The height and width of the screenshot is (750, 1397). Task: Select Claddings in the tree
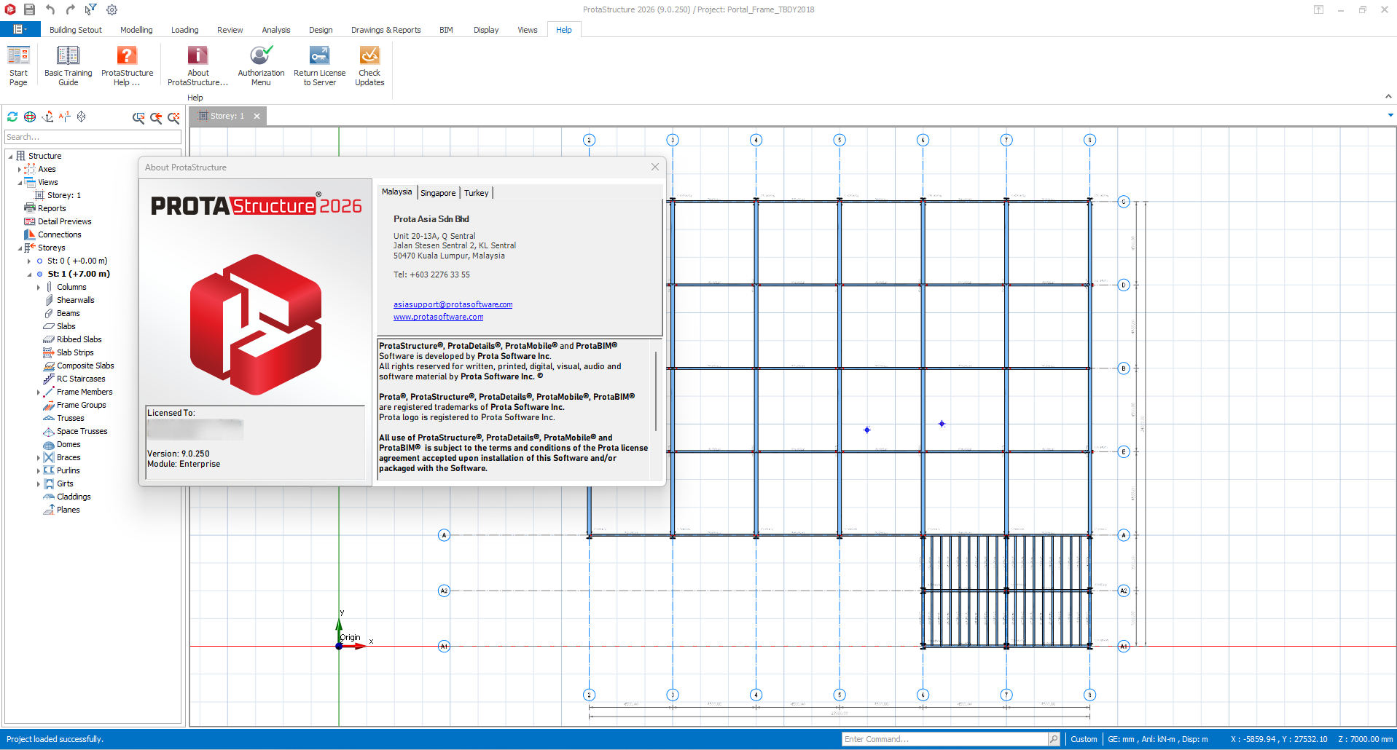[x=74, y=497]
